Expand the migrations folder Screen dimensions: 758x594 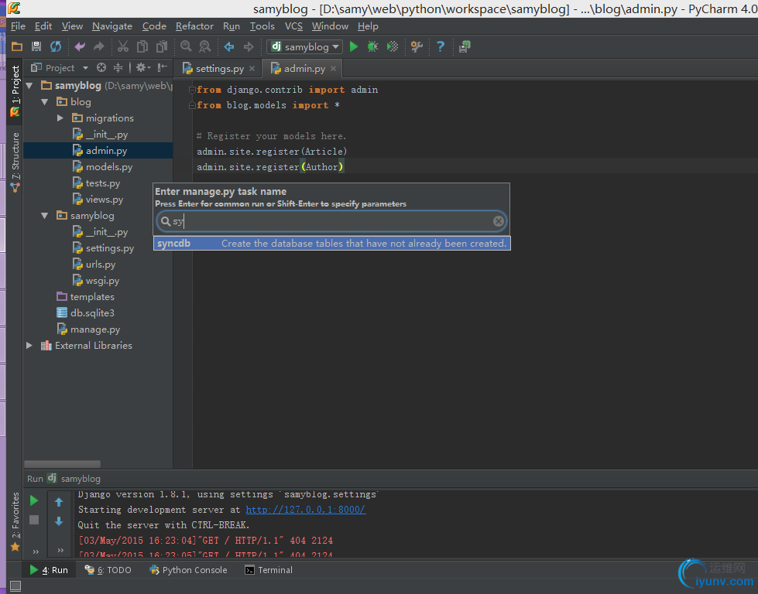click(x=60, y=118)
